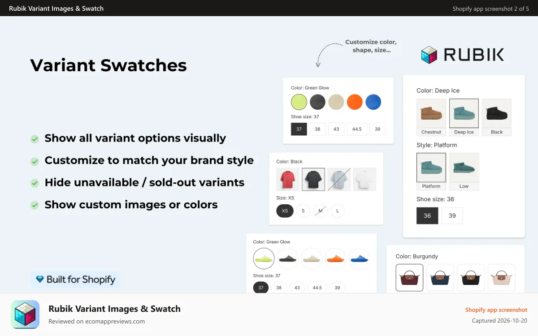Screen dimensions: 538x336
Task: Choose the Black boot image swatch
Action: click(x=497, y=117)
